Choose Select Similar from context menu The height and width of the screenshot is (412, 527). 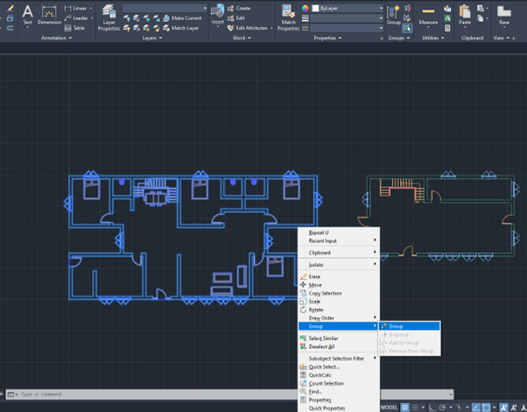(339, 339)
